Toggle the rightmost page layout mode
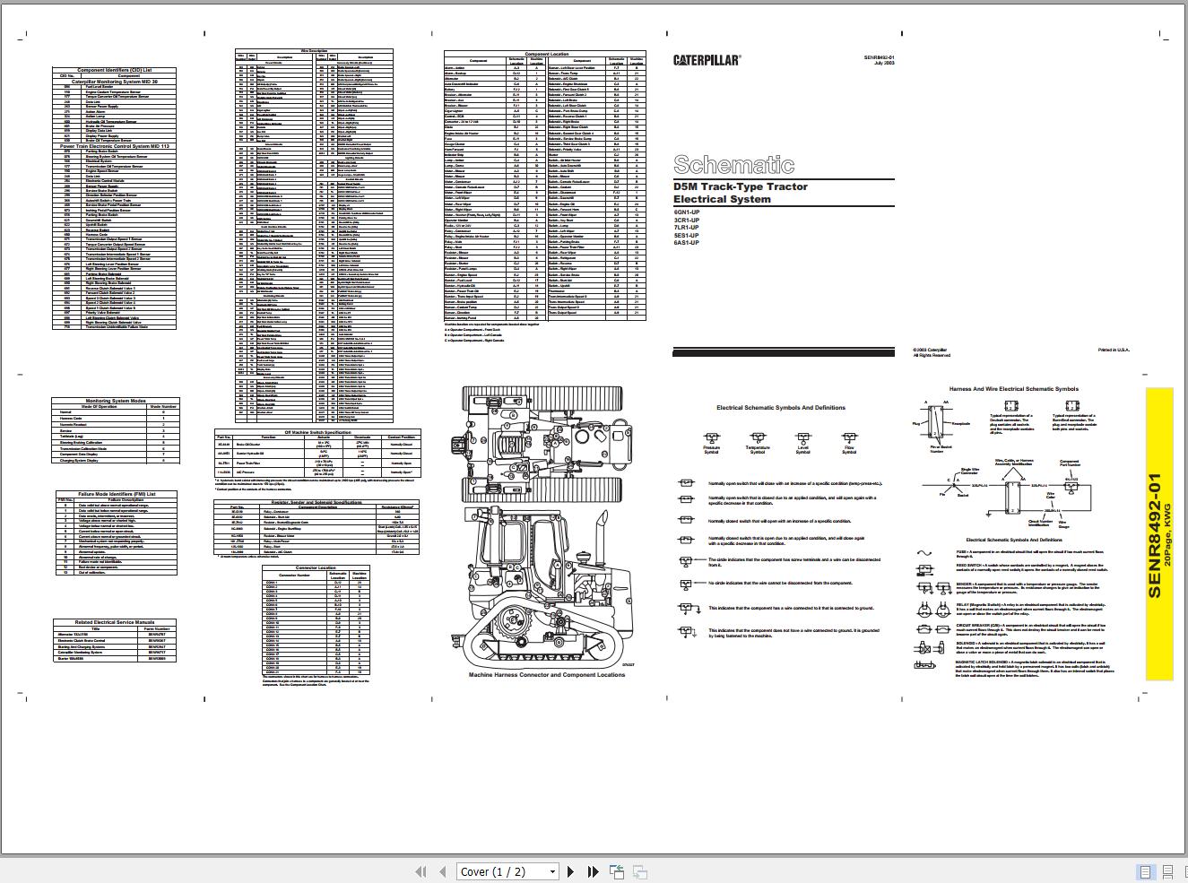 pyautogui.click(x=1185, y=870)
